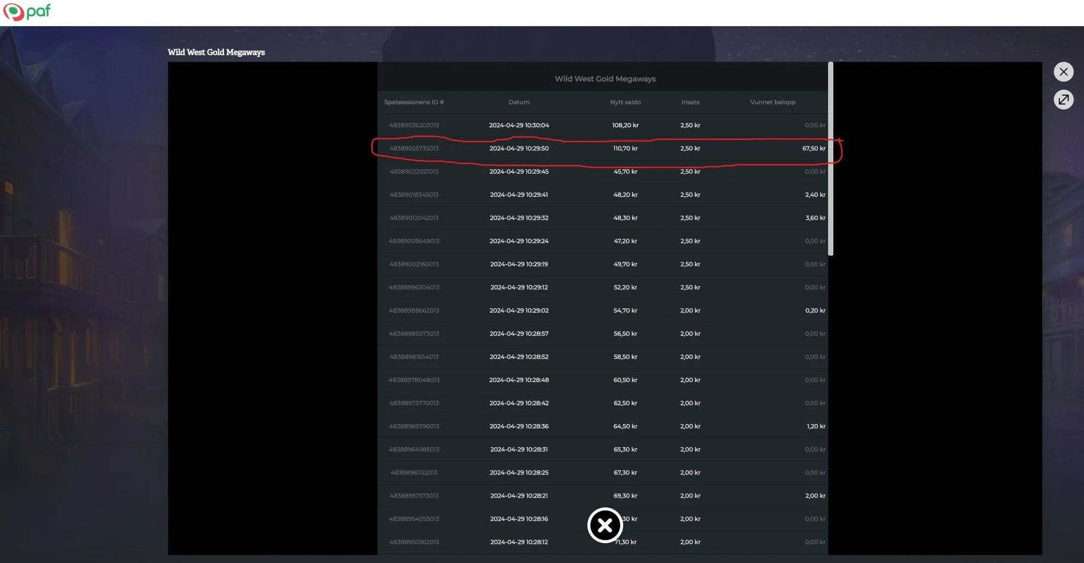Select session ID 48388988662013

pyautogui.click(x=414, y=310)
